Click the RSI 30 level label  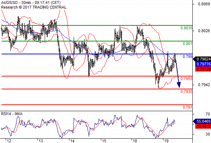(x=208, y=134)
